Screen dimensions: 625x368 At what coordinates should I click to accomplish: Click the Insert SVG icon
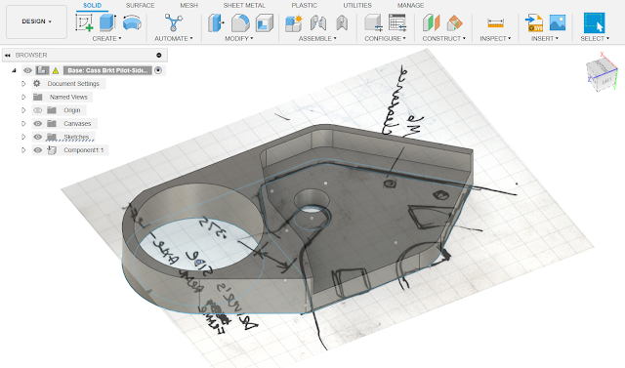click(x=534, y=22)
